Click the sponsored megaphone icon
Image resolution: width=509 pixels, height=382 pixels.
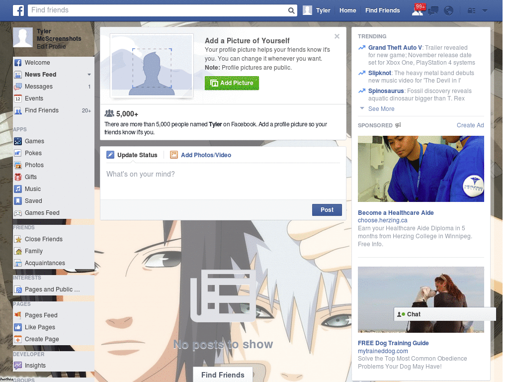tap(398, 125)
